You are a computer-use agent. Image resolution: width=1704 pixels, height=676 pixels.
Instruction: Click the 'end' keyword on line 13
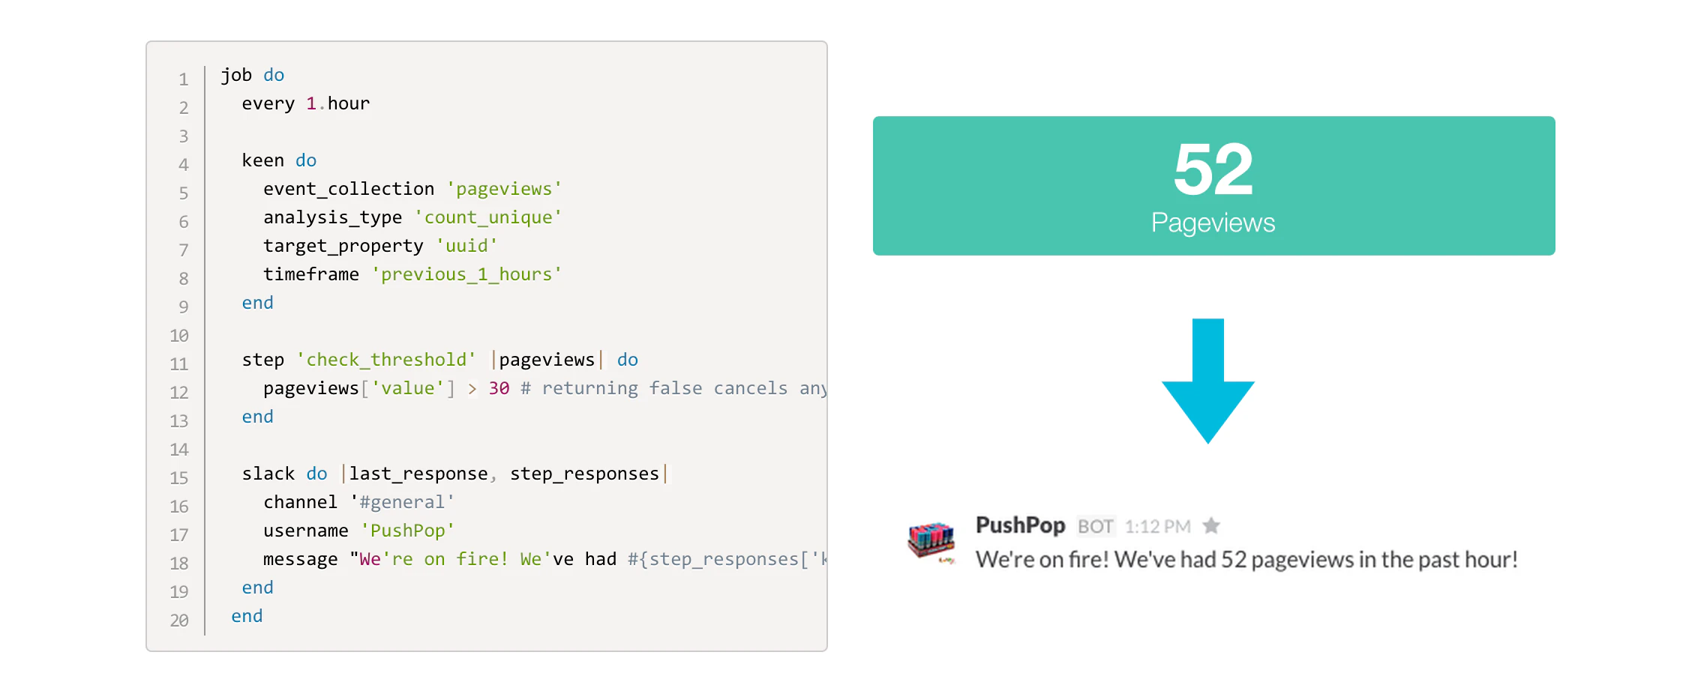coord(257,417)
